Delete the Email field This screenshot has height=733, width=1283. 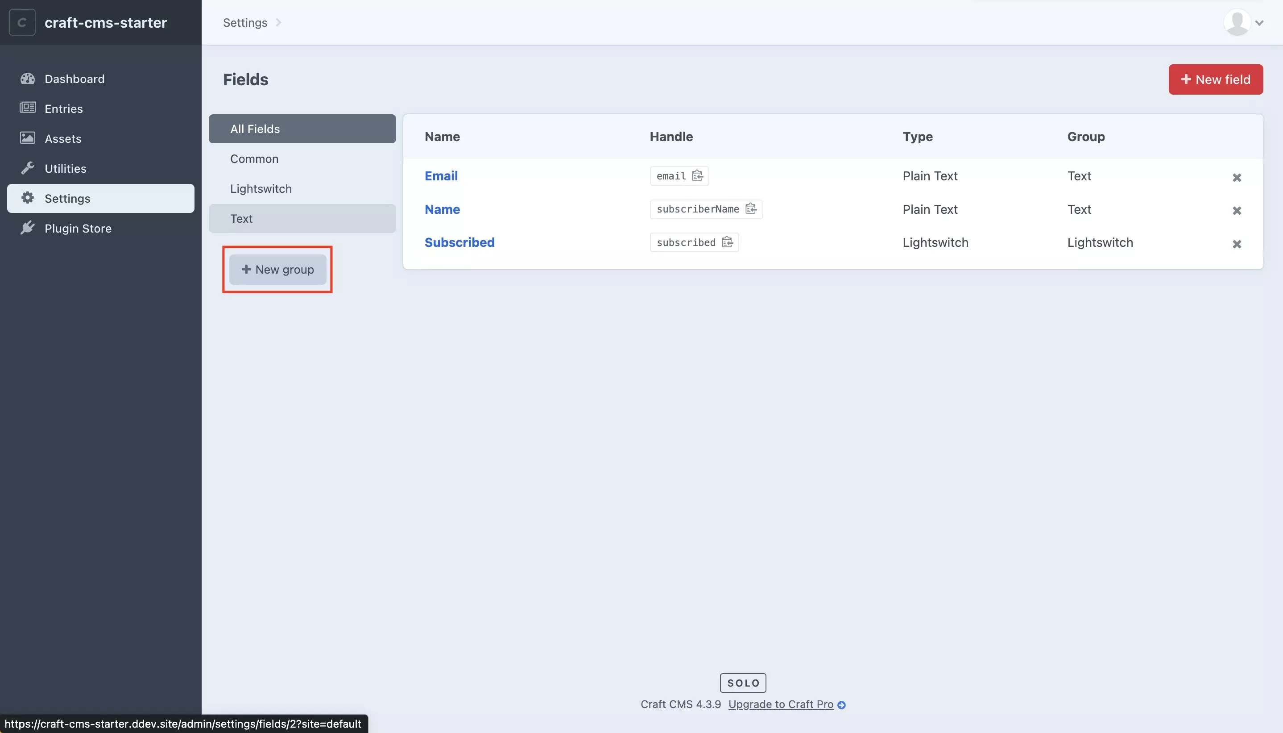(x=1237, y=177)
